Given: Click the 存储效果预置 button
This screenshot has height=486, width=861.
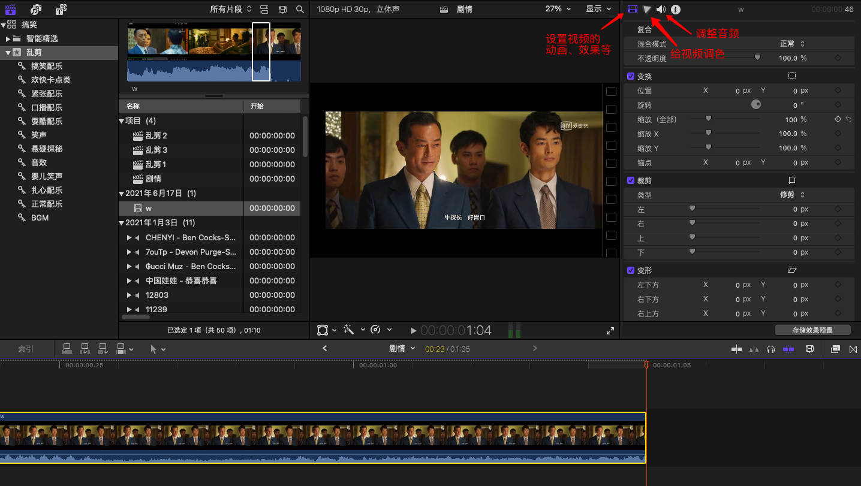Looking at the screenshot, I should (x=812, y=330).
